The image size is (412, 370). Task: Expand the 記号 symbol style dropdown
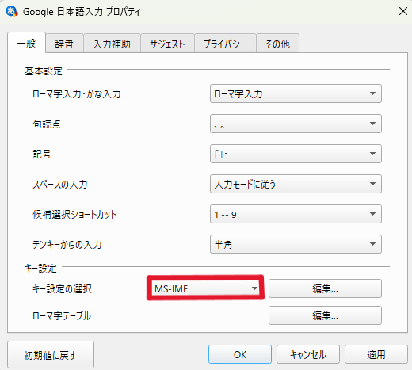(296, 154)
